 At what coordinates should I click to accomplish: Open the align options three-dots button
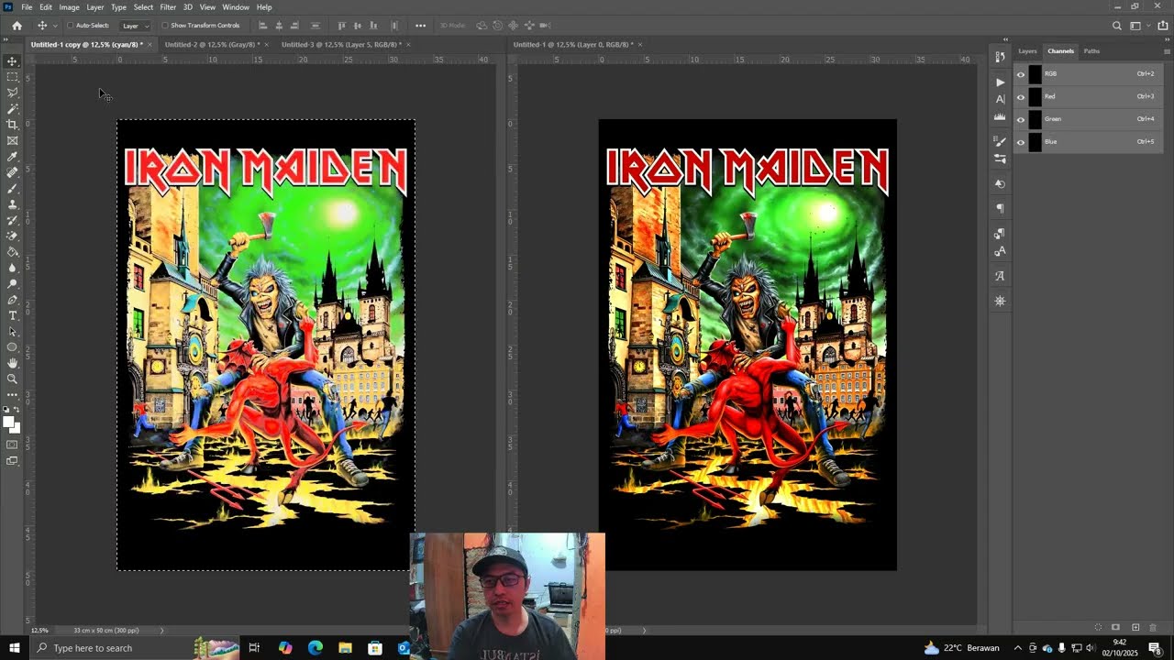(420, 26)
